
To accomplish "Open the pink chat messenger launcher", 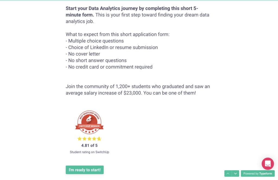I will click(268, 164).
